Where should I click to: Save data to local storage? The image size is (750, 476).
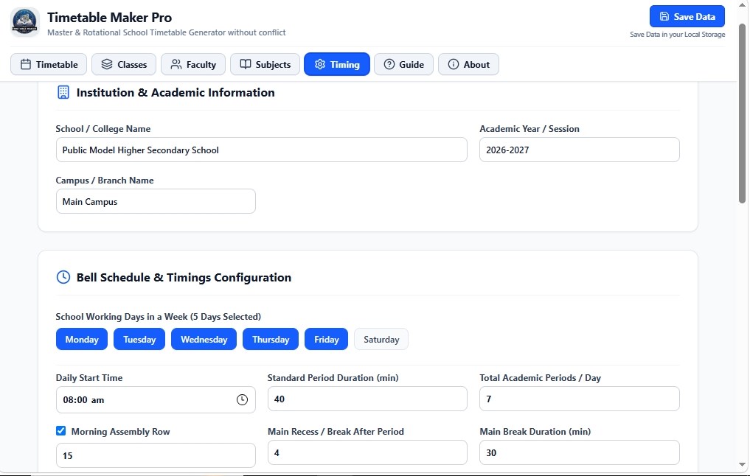687,16
